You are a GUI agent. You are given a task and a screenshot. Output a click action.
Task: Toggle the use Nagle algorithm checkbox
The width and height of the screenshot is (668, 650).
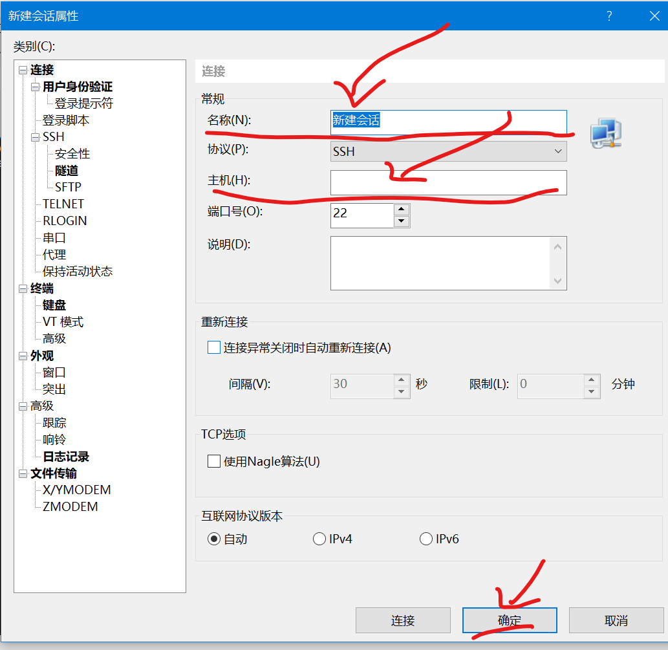pos(214,461)
